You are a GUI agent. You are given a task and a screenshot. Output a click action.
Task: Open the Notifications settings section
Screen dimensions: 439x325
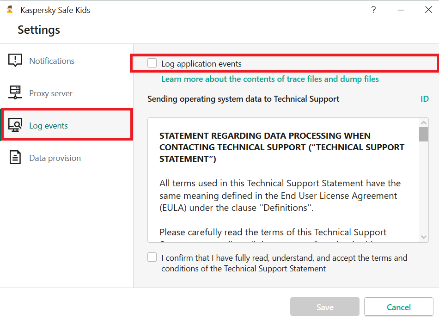[x=52, y=61]
